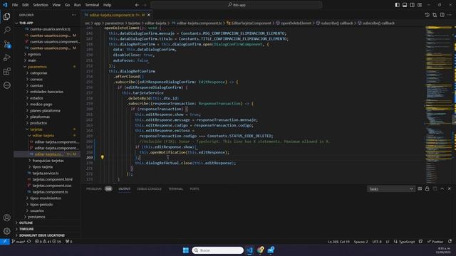Click the lightbulb code action icon
456x256 pixels.
[x=103, y=157]
